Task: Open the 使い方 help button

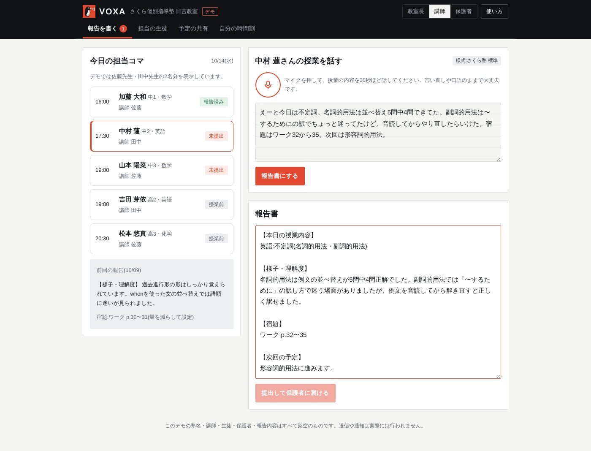Action: pos(494,11)
